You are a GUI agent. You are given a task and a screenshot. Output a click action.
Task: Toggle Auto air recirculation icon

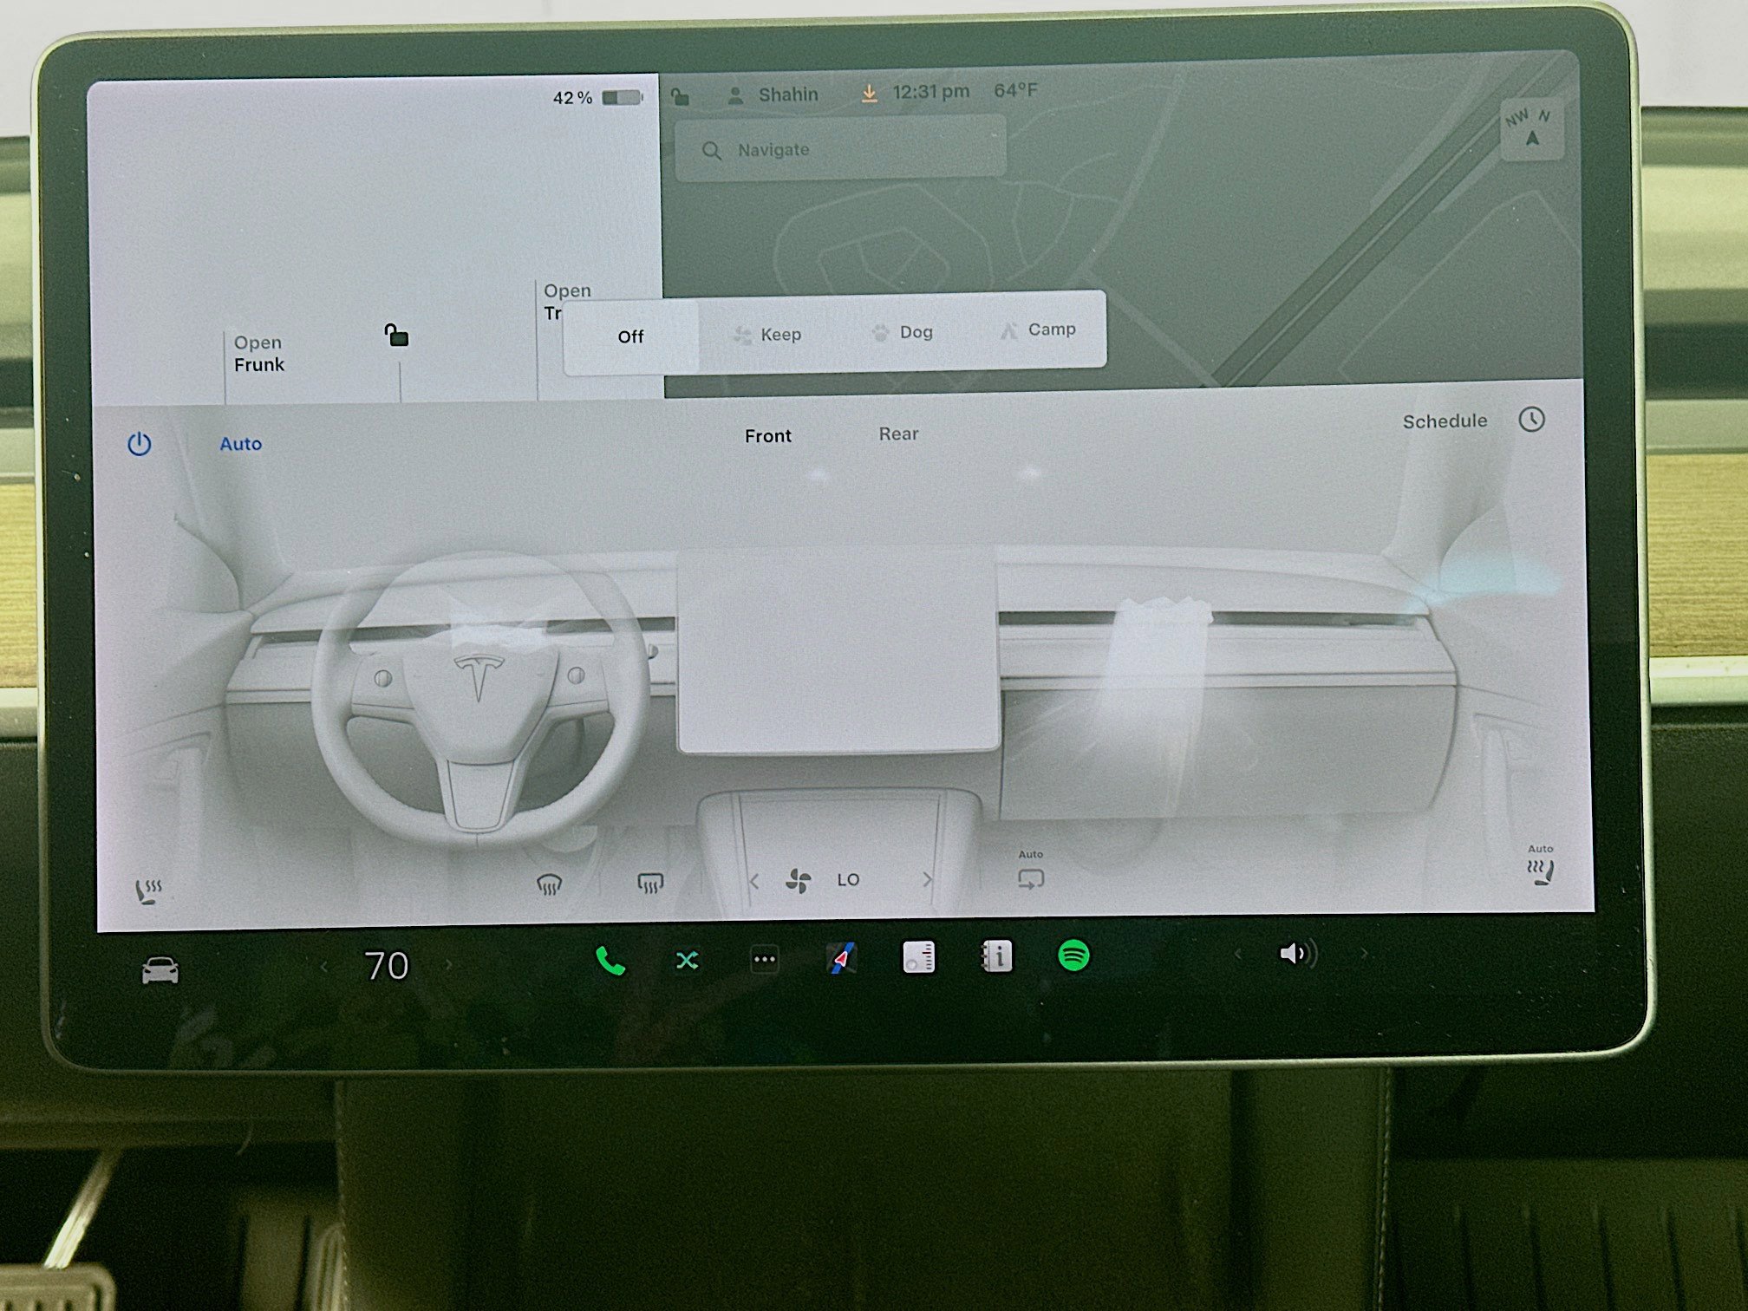(1031, 871)
